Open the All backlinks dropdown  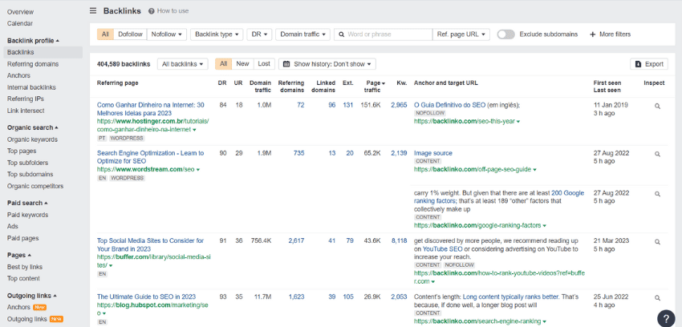tap(183, 64)
